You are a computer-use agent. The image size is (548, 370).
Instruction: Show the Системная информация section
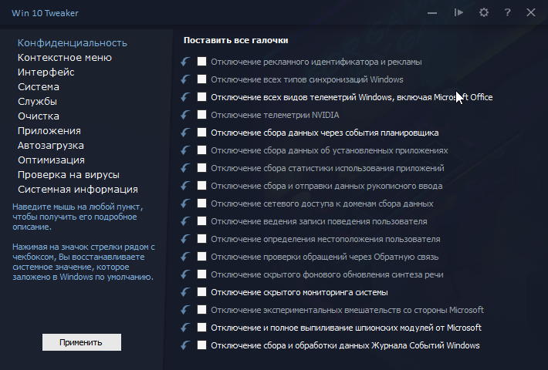click(x=78, y=190)
